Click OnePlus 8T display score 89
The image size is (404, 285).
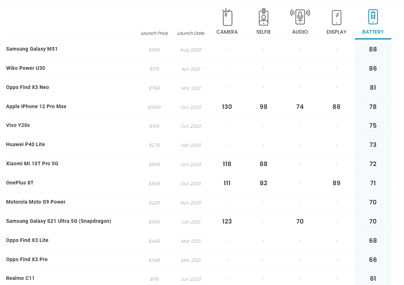coord(336,183)
